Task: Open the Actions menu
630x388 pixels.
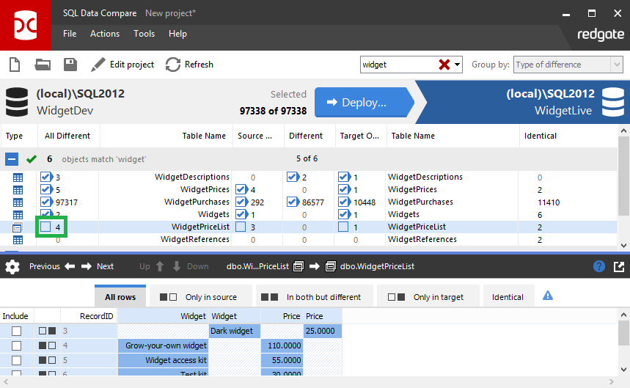Action: 105,34
